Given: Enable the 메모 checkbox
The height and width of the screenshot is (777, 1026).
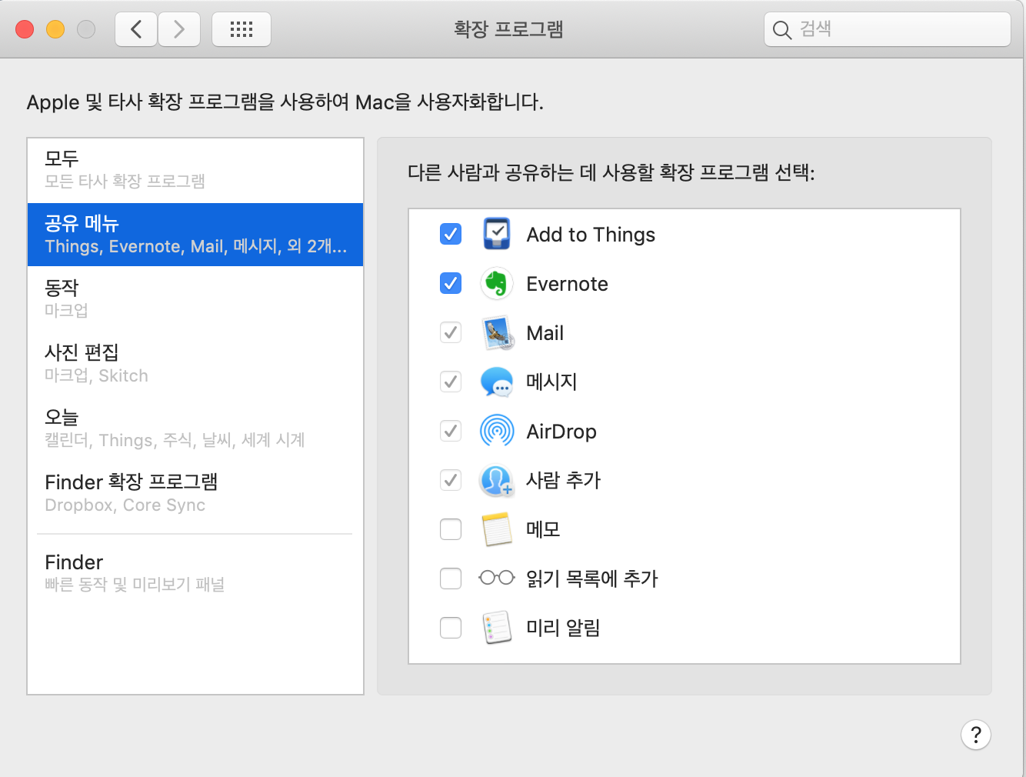Looking at the screenshot, I should tap(451, 529).
